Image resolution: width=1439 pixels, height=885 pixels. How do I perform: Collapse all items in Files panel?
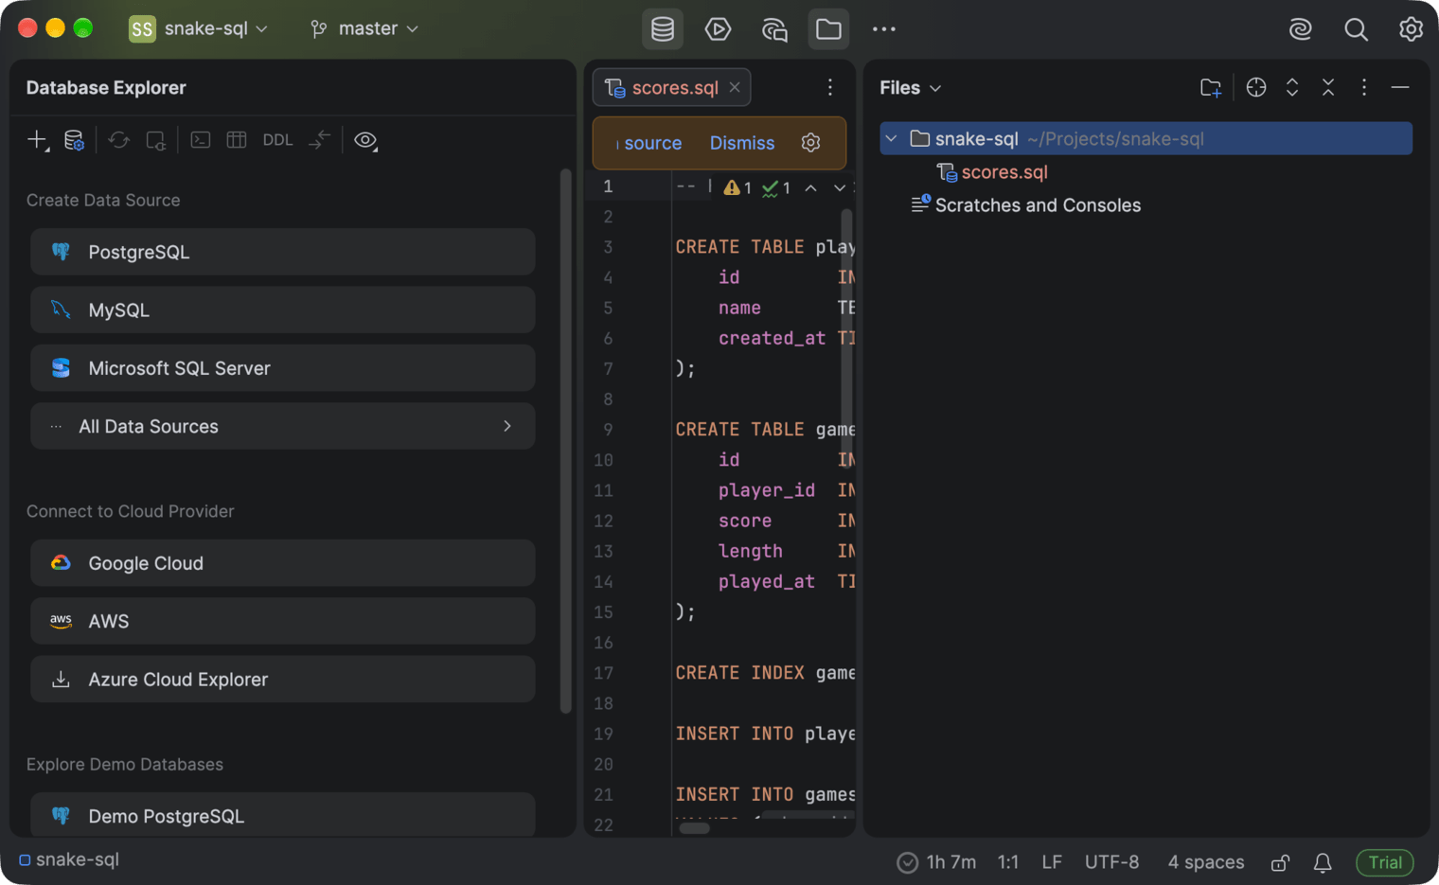tap(1328, 88)
